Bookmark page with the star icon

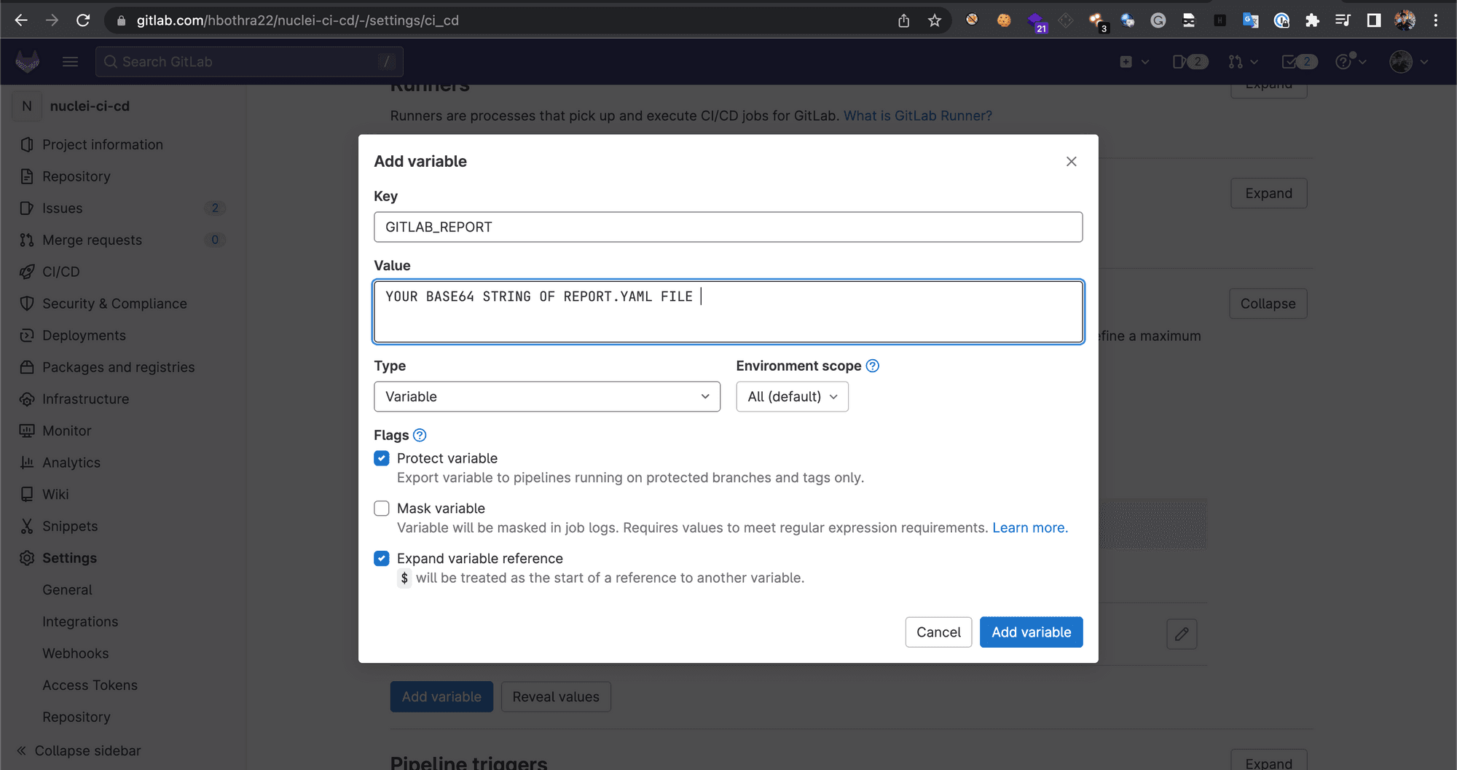coord(935,20)
